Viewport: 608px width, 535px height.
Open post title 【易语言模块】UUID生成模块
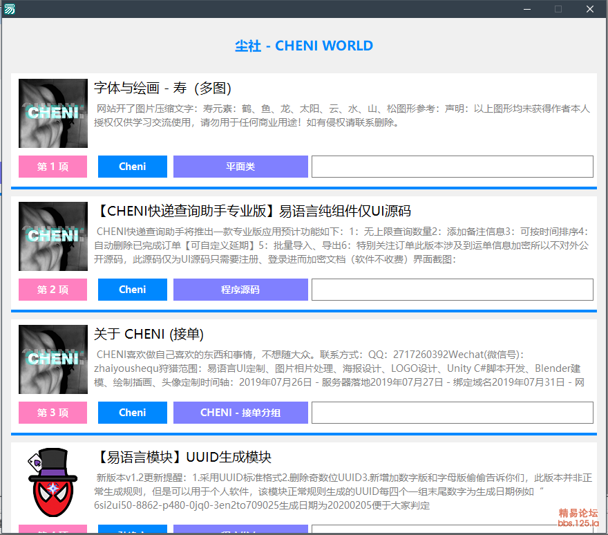coord(183,457)
